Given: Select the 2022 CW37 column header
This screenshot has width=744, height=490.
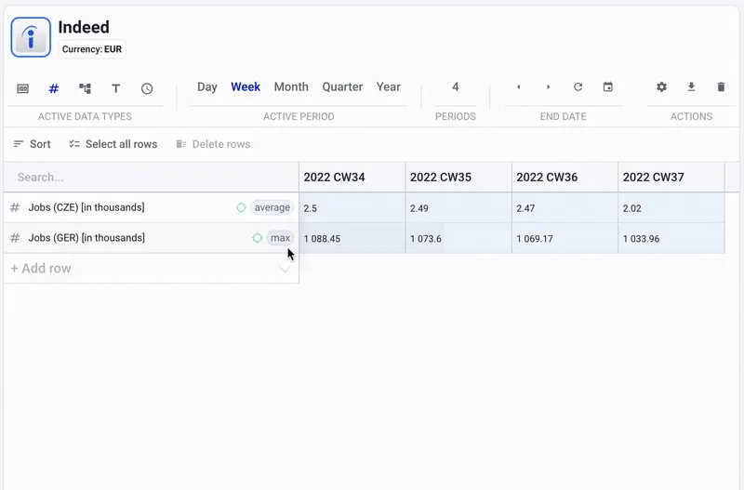Looking at the screenshot, I should pos(671,177).
